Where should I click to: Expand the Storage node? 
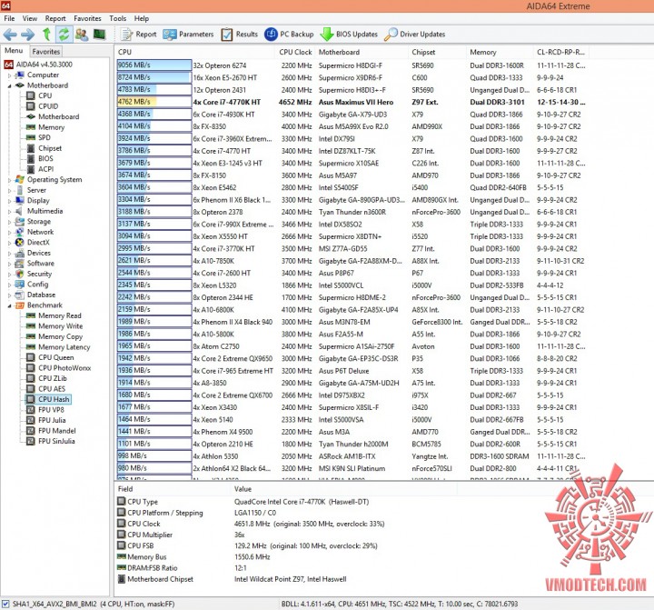pyautogui.click(x=10, y=222)
